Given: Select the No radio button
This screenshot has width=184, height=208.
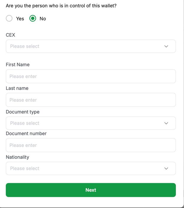Looking at the screenshot, I should click(x=33, y=18).
